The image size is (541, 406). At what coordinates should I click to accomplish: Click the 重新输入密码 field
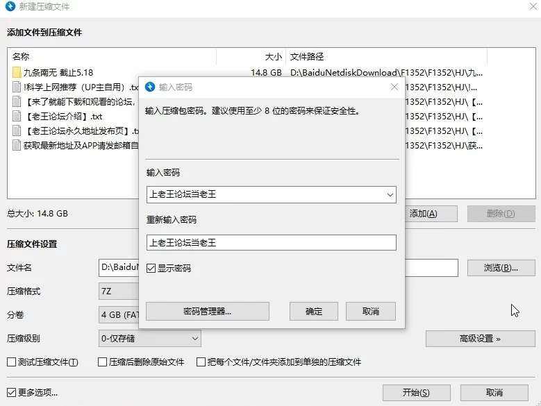coord(272,243)
